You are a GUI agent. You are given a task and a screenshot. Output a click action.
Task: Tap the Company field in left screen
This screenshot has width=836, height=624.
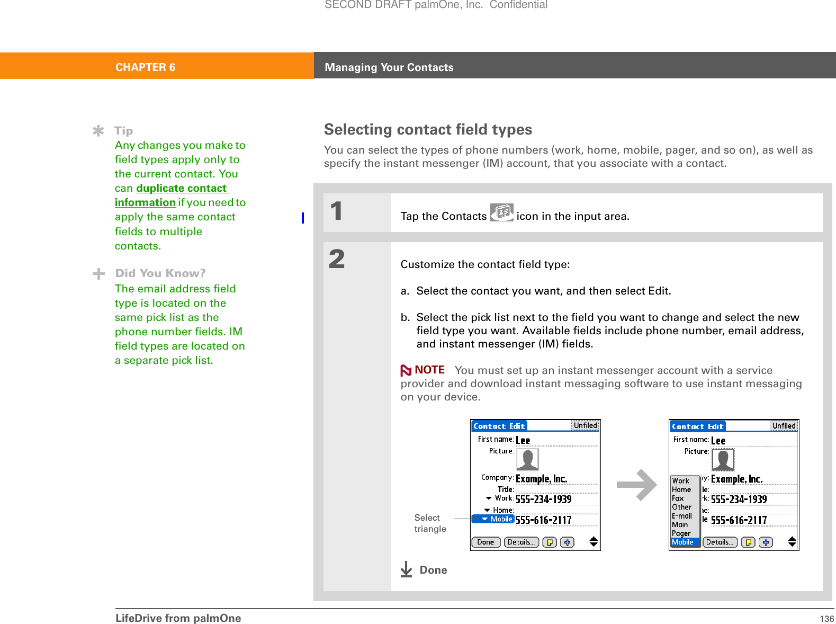point(556,479)
